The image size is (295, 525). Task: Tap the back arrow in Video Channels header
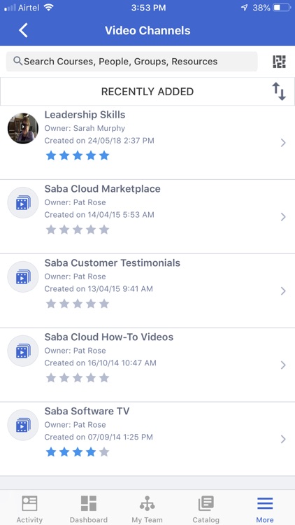(x=23, y=31)
